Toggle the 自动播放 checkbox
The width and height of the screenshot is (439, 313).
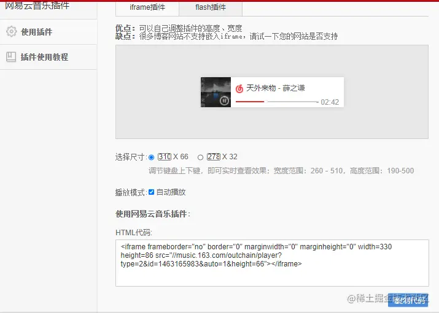152,192
